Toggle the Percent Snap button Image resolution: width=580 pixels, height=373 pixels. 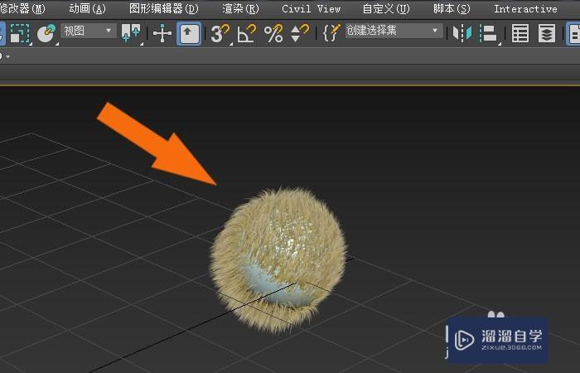[x=273, y=33]
